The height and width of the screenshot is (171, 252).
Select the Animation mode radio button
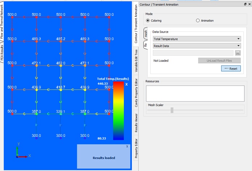(198, 21)
